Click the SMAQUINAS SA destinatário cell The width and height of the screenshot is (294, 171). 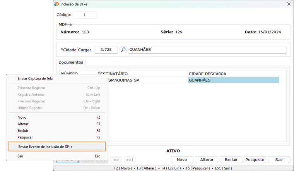pos(148,80)
